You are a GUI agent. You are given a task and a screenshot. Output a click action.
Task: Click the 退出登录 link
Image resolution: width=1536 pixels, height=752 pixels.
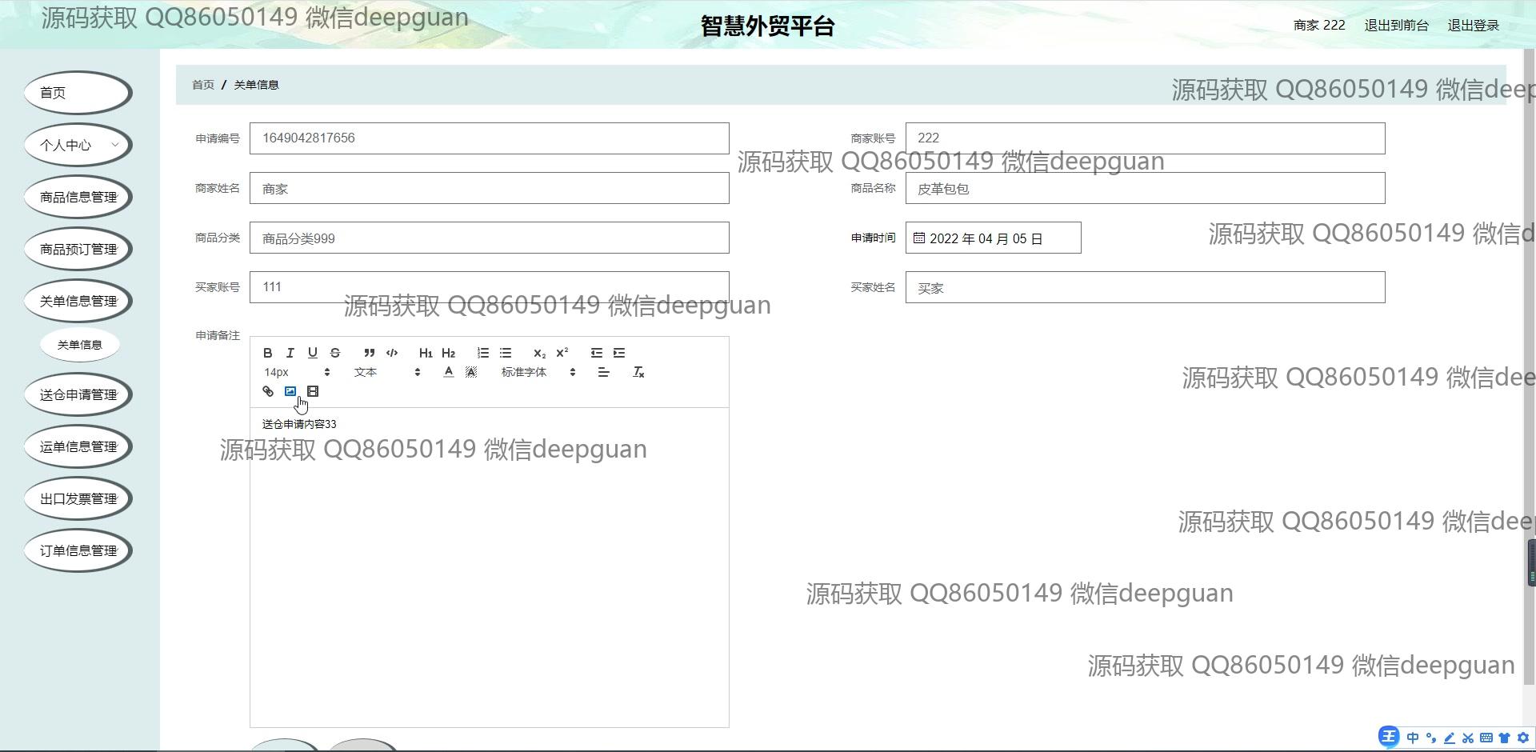click(x=1473, y=26)
